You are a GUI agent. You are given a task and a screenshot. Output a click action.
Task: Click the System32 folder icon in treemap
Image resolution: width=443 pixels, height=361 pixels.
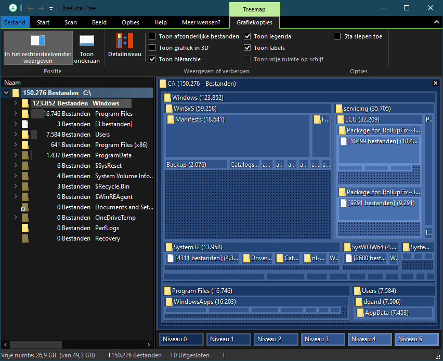coord(169,248)
